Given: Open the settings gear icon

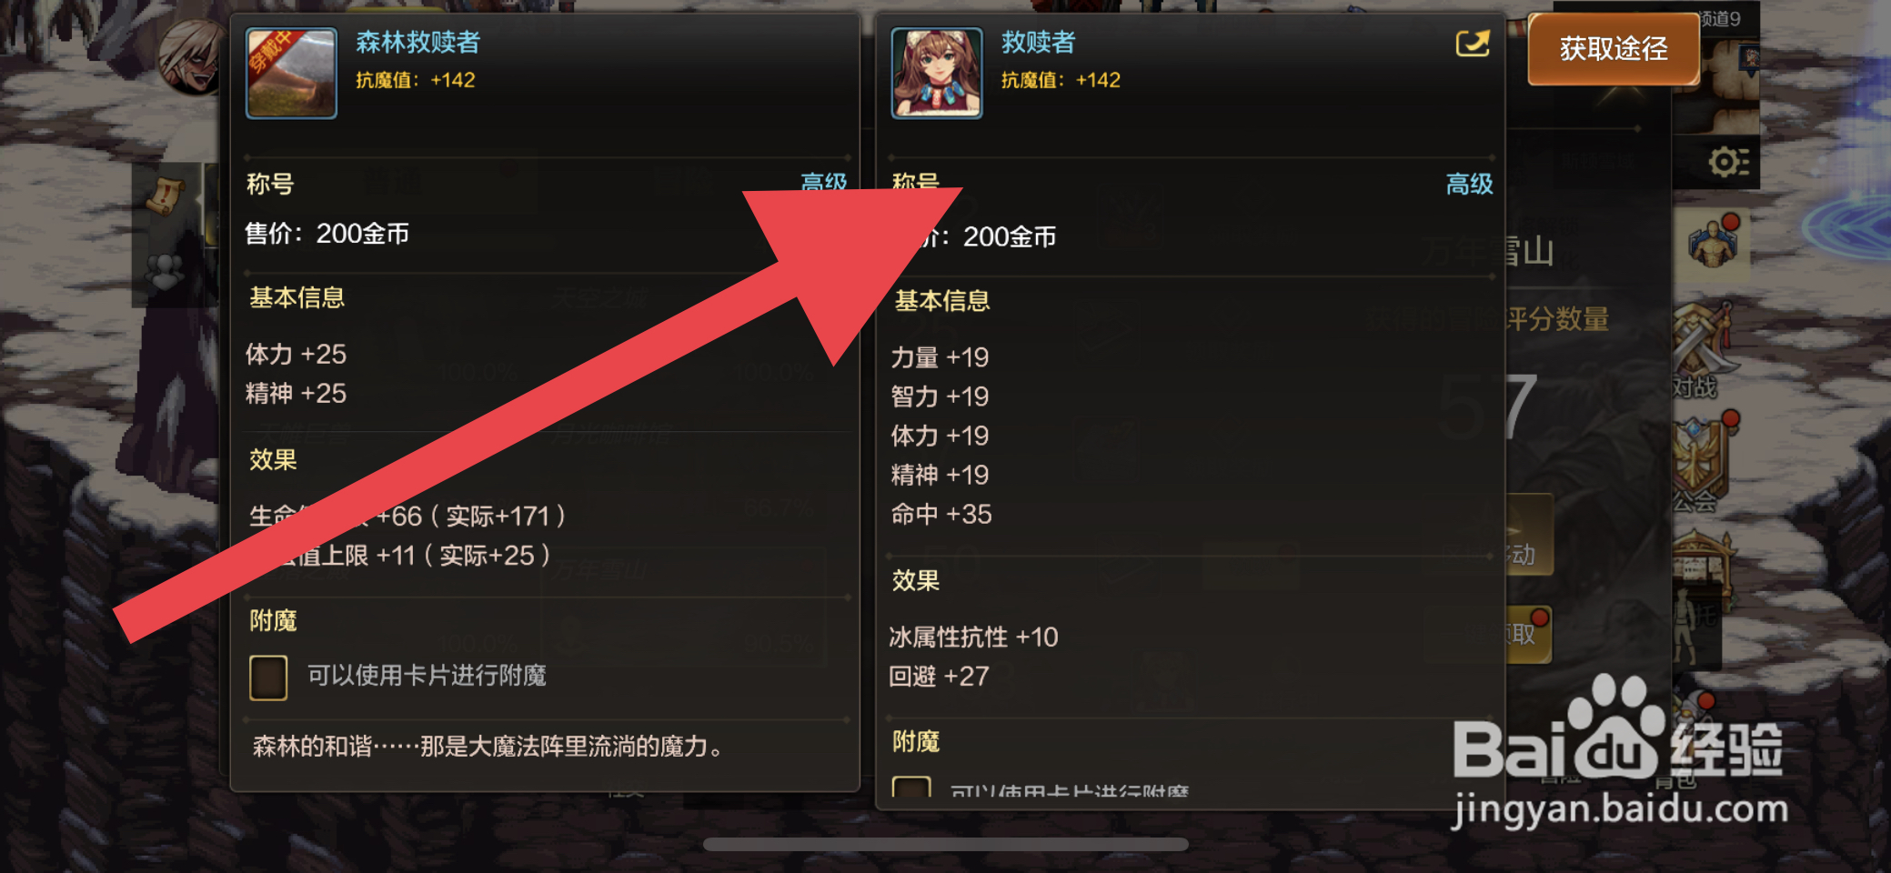Looking at the screenshot, I should pyautogui.click(x=1728, y=162).
